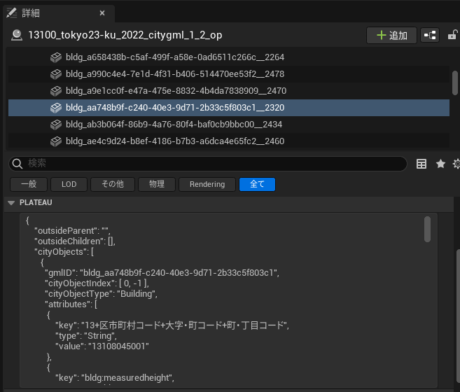Show favorites with the star icon
Image resolution: width=460 pixels, height=392 pixels.
click(440, 164)
